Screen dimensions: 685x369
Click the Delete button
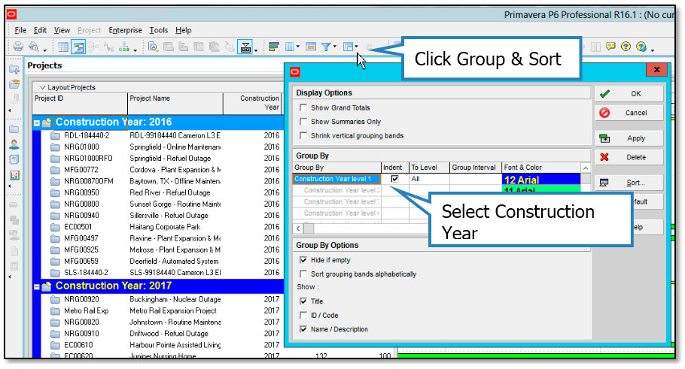pyautogui.click(x=629, y=157)
